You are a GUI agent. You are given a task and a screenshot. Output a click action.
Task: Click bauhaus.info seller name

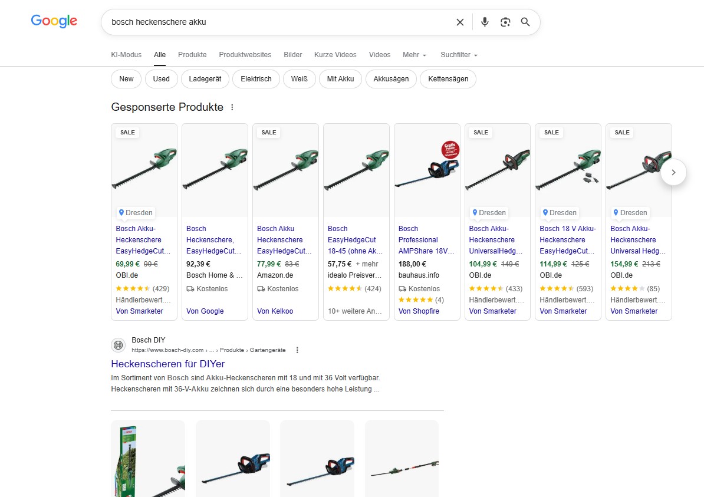(419, 275)
